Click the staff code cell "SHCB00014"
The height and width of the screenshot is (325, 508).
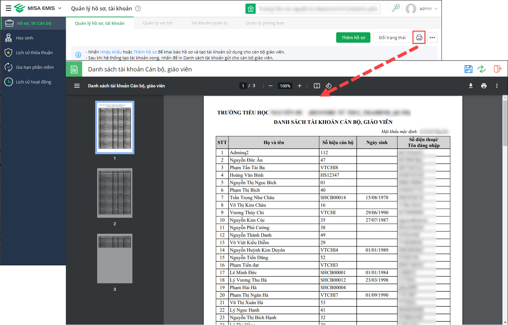click(338, 198)
